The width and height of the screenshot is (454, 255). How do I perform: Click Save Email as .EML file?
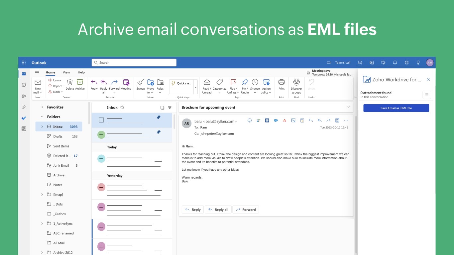tap(396, 108)
